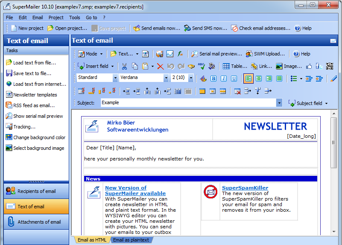Click the QR code icon
The image size is (342, 245).
coord(329,66)
